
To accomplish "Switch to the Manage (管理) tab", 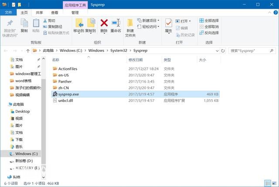I will [x=75, y=13].
